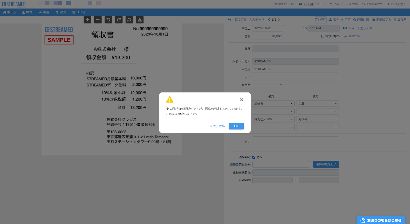Click お困りの場合はこちら help button
The width and height of the screenshot is (410, 224).
381,220
